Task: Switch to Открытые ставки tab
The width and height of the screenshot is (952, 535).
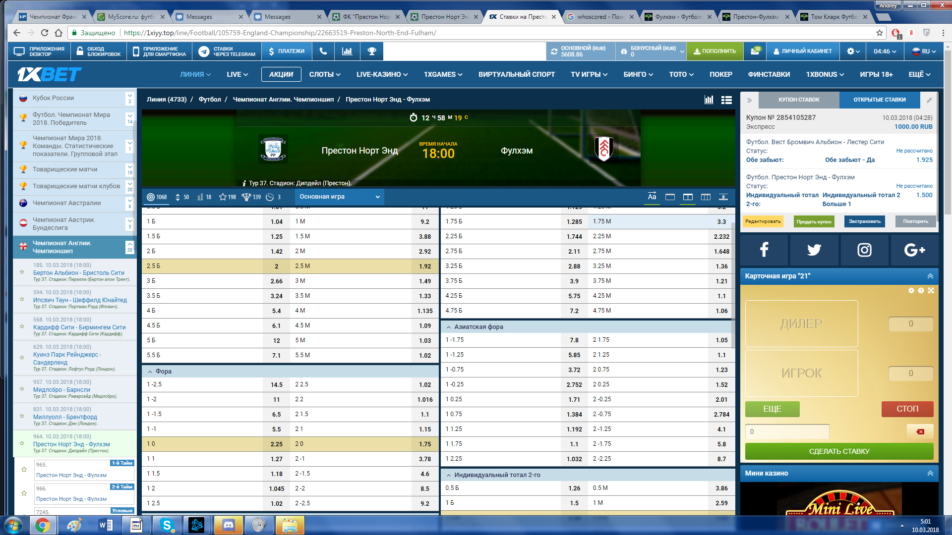Action: [879, 100]
